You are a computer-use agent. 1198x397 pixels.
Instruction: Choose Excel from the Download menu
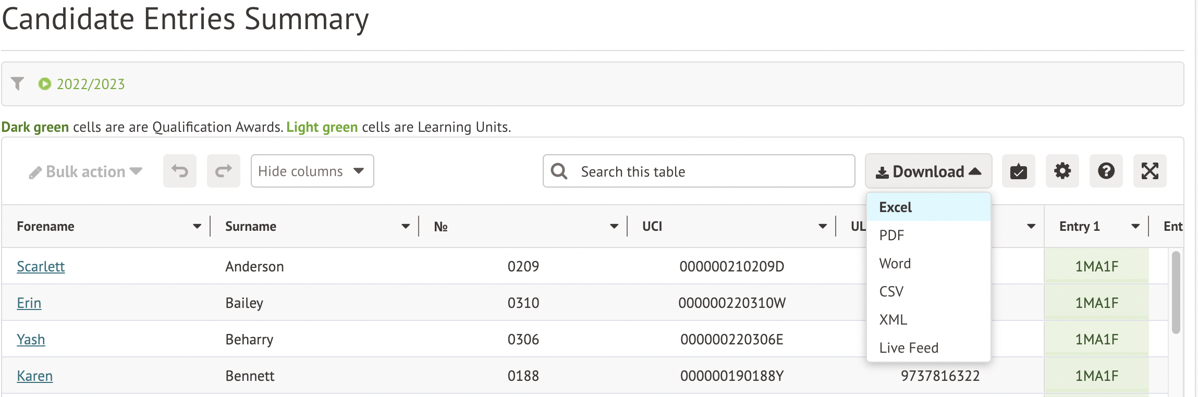(895, 207)
